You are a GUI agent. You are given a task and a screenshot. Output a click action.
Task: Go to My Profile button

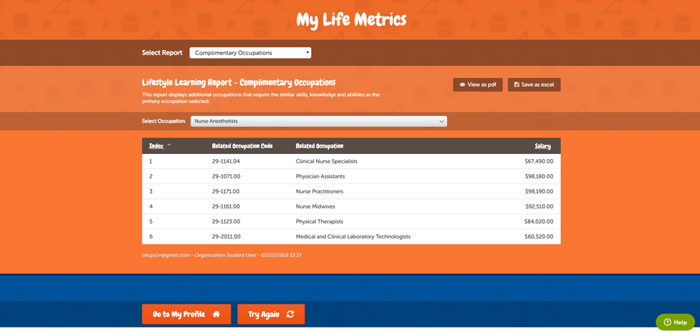pyautogui.click(x=186, y=315)
